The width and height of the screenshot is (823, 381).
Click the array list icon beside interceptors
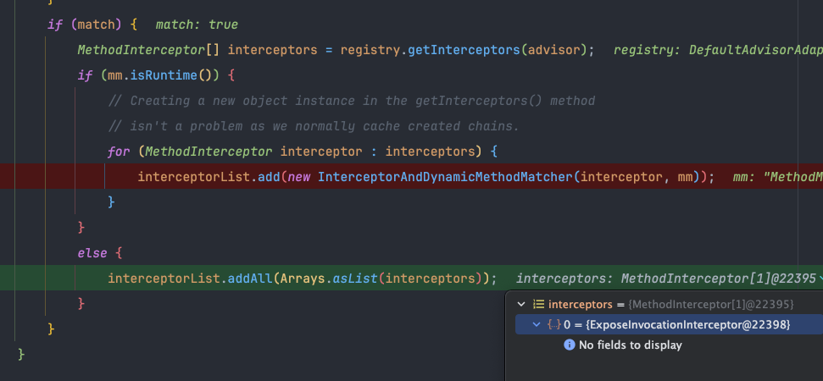(538, 304)
